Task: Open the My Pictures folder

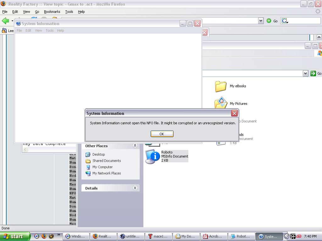Action: (221, 103)
